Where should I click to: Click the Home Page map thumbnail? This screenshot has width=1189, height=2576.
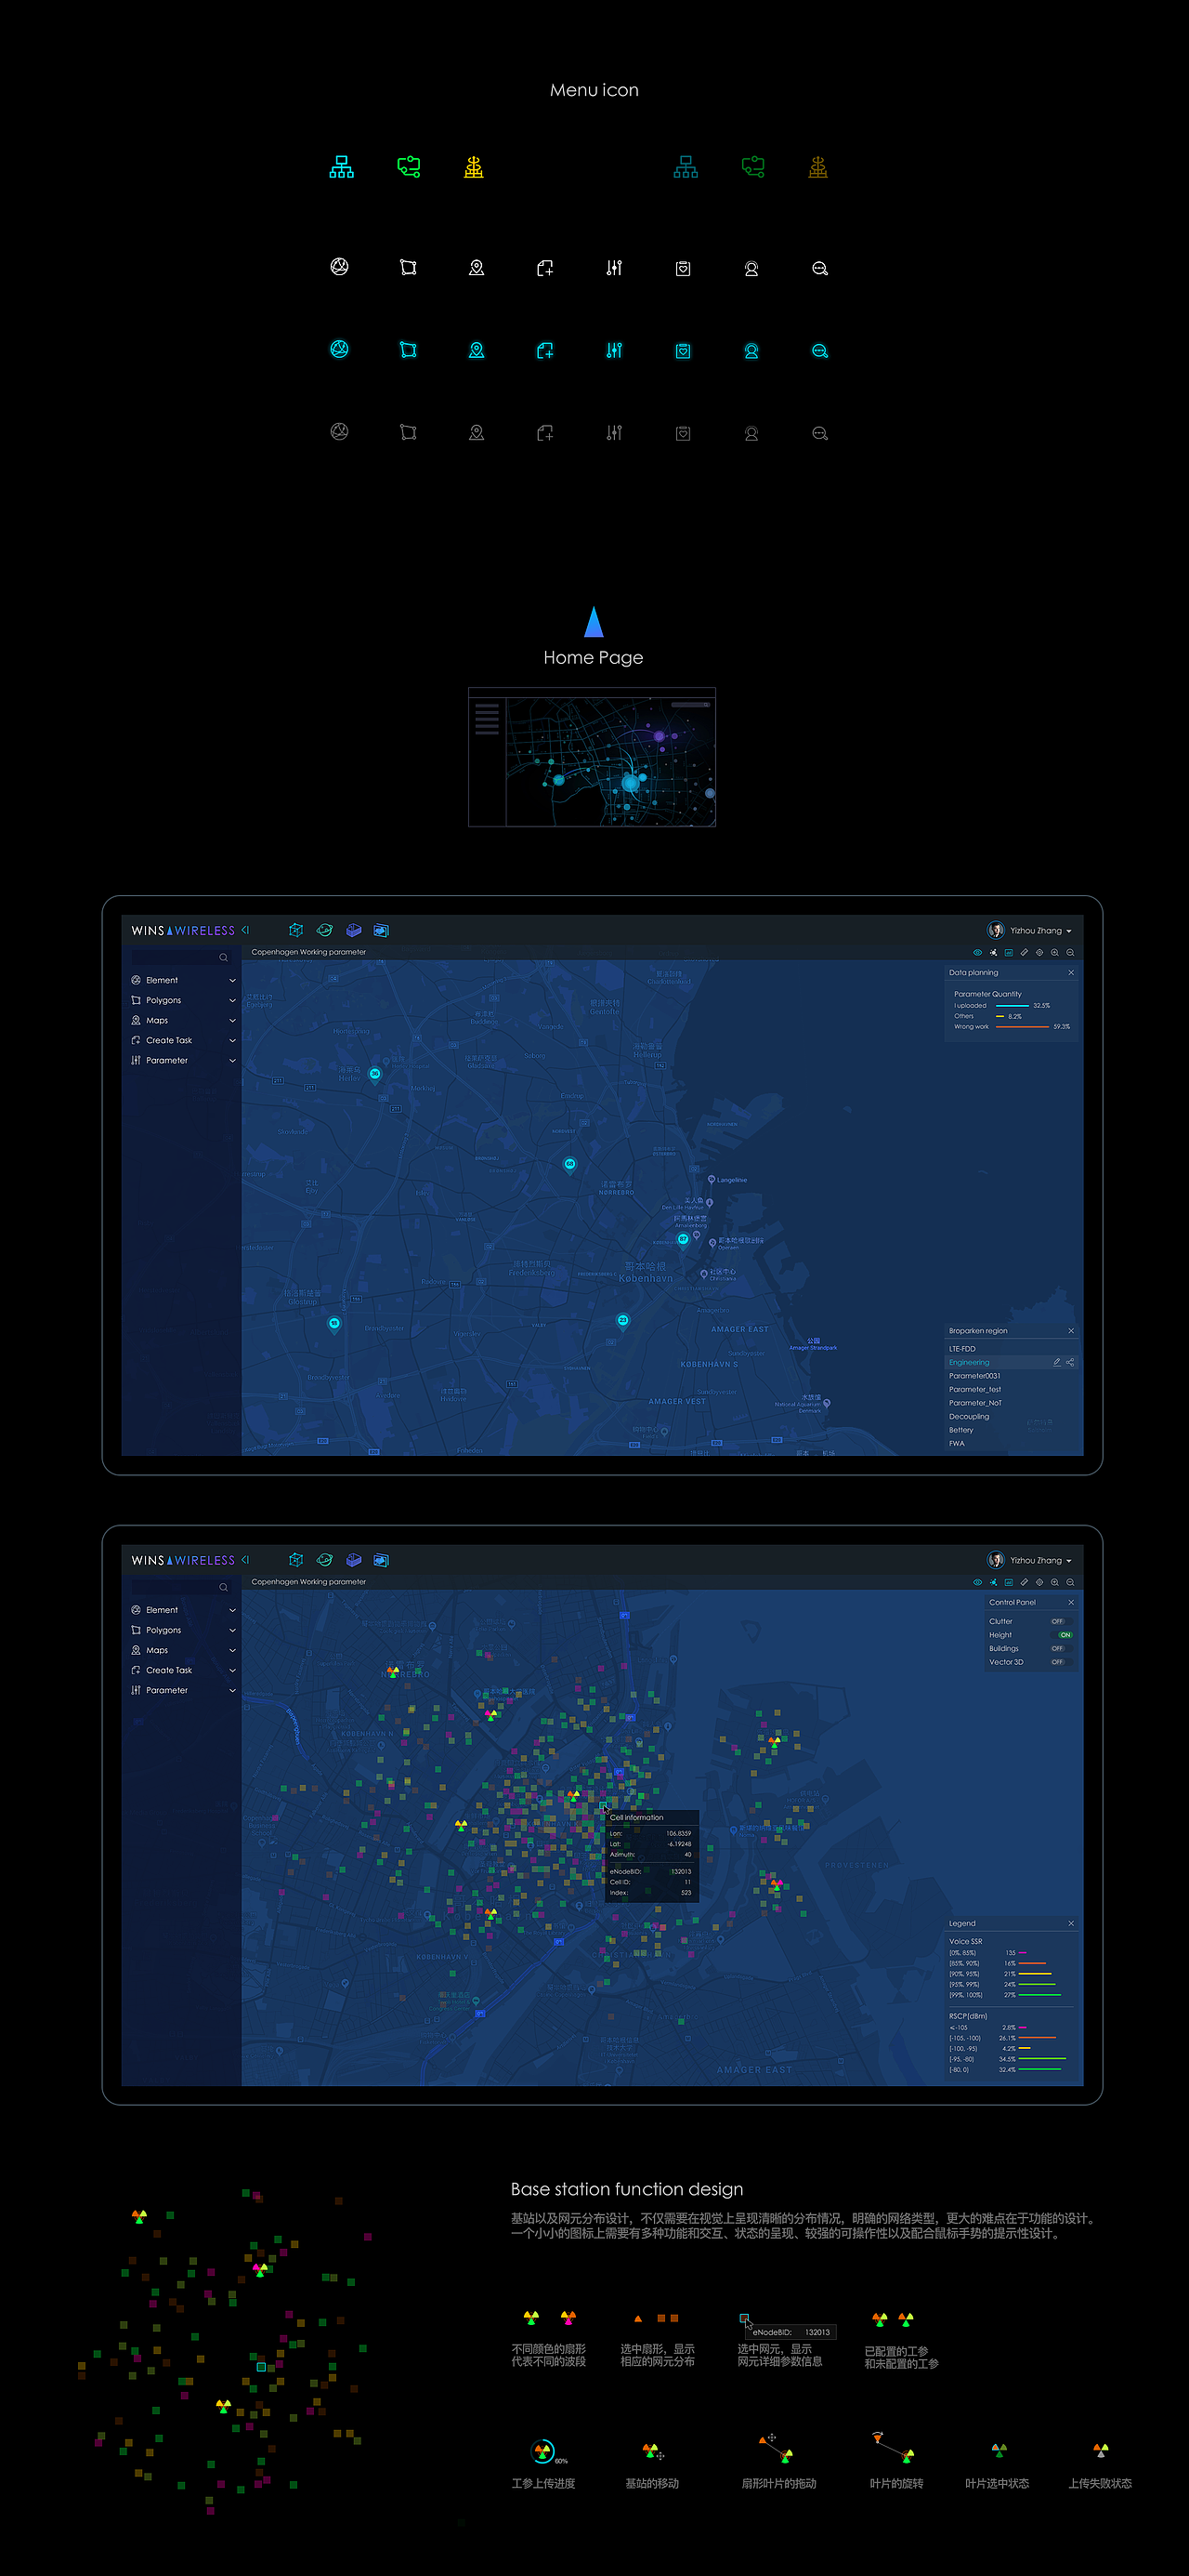593,757
